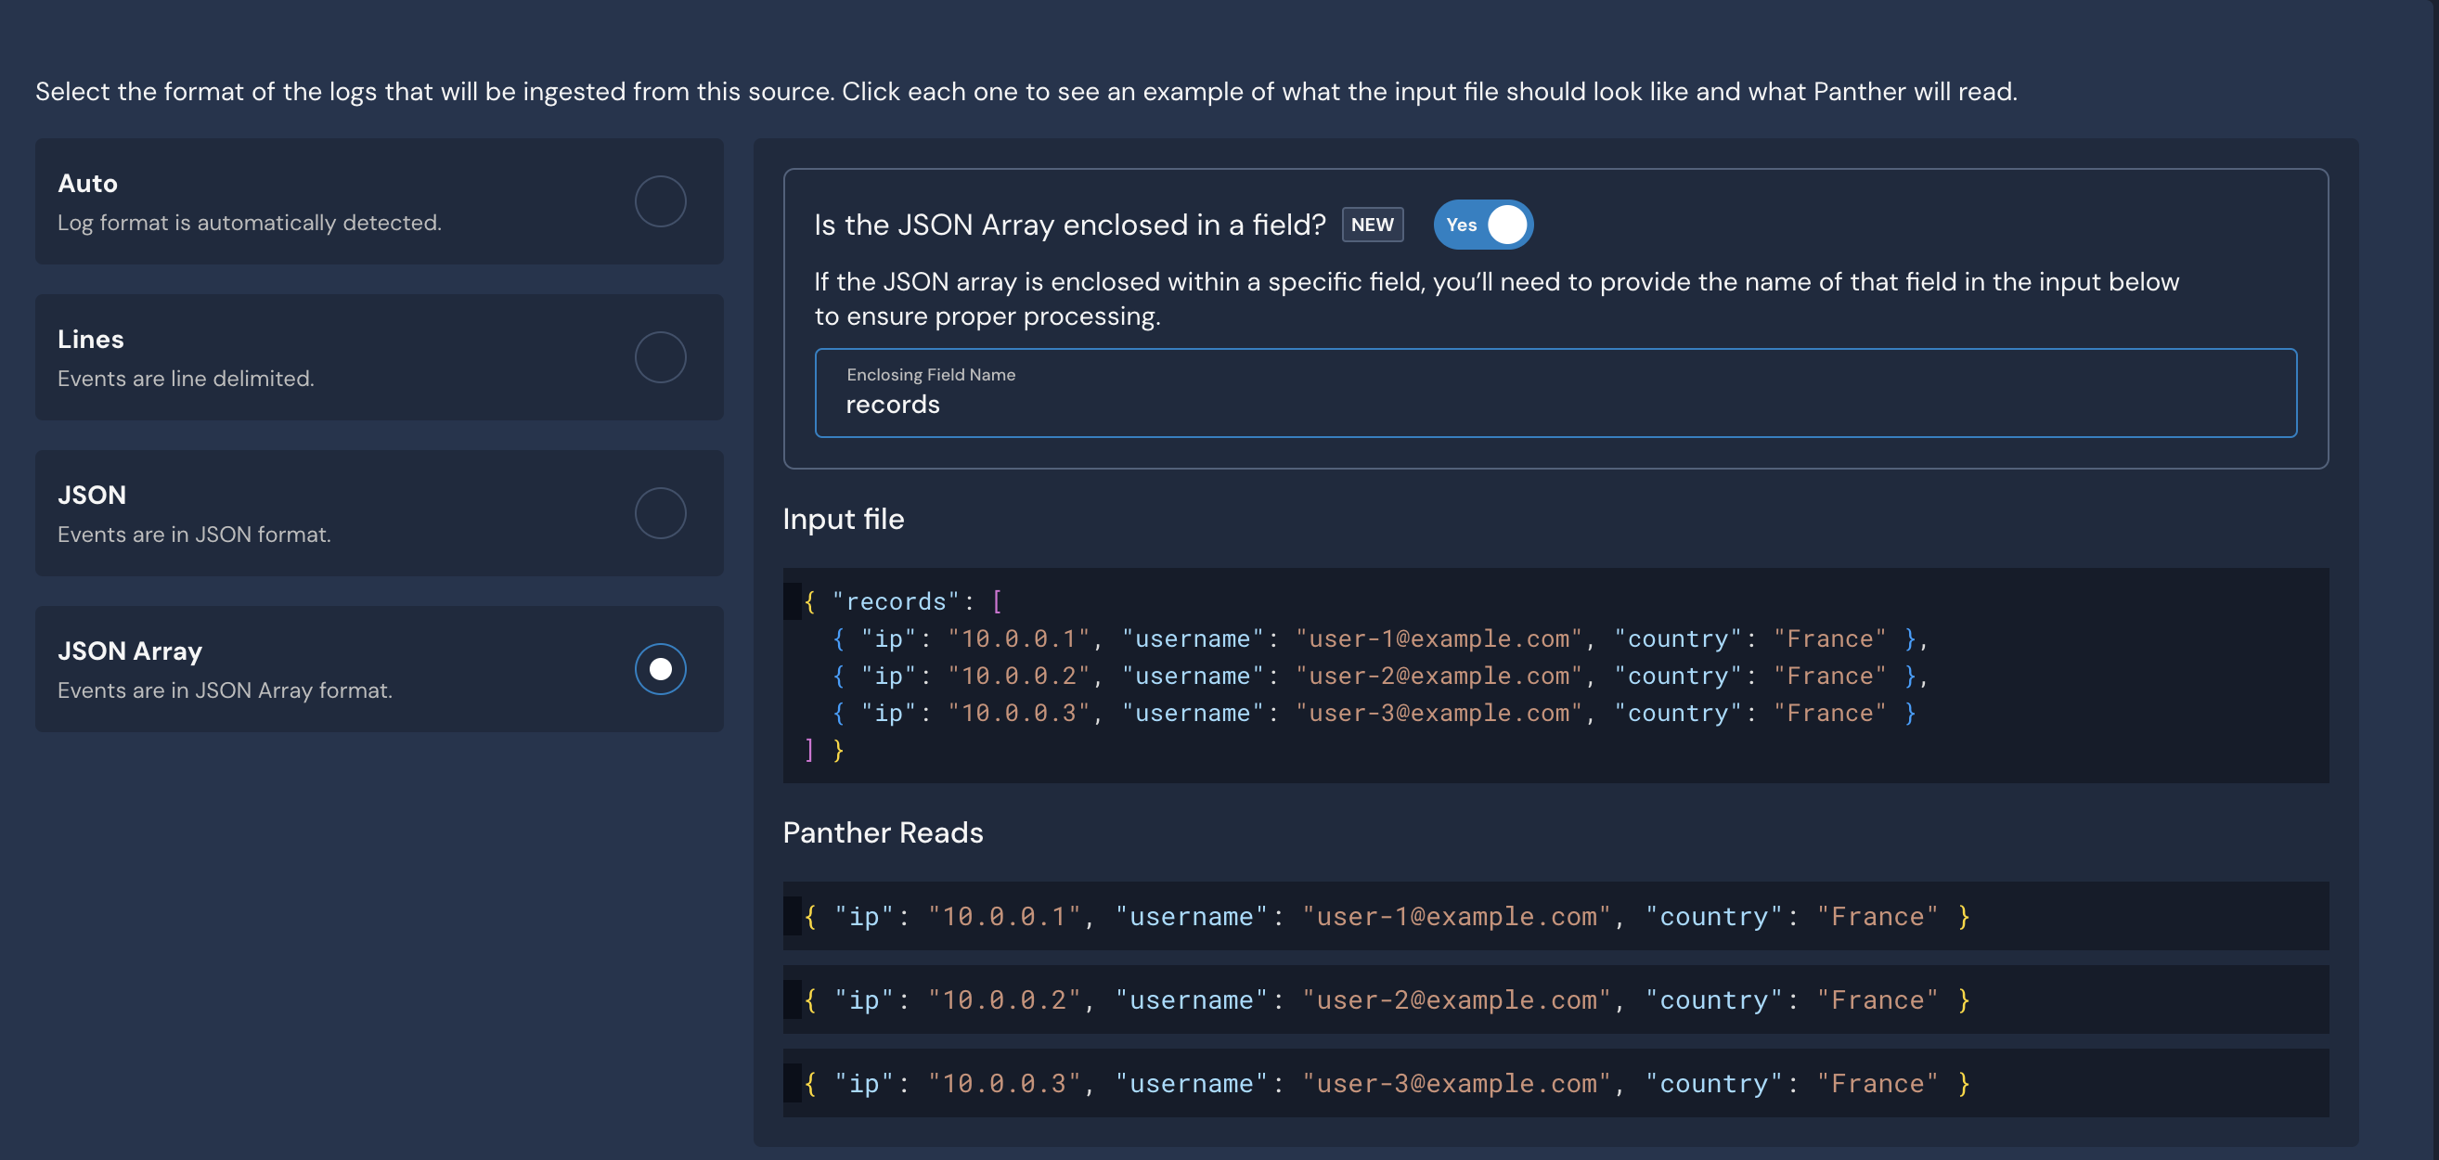Select the JSON Array radio button
Screen dimensions: 2439x1160
pyautogui.click(x=660, y=668)
